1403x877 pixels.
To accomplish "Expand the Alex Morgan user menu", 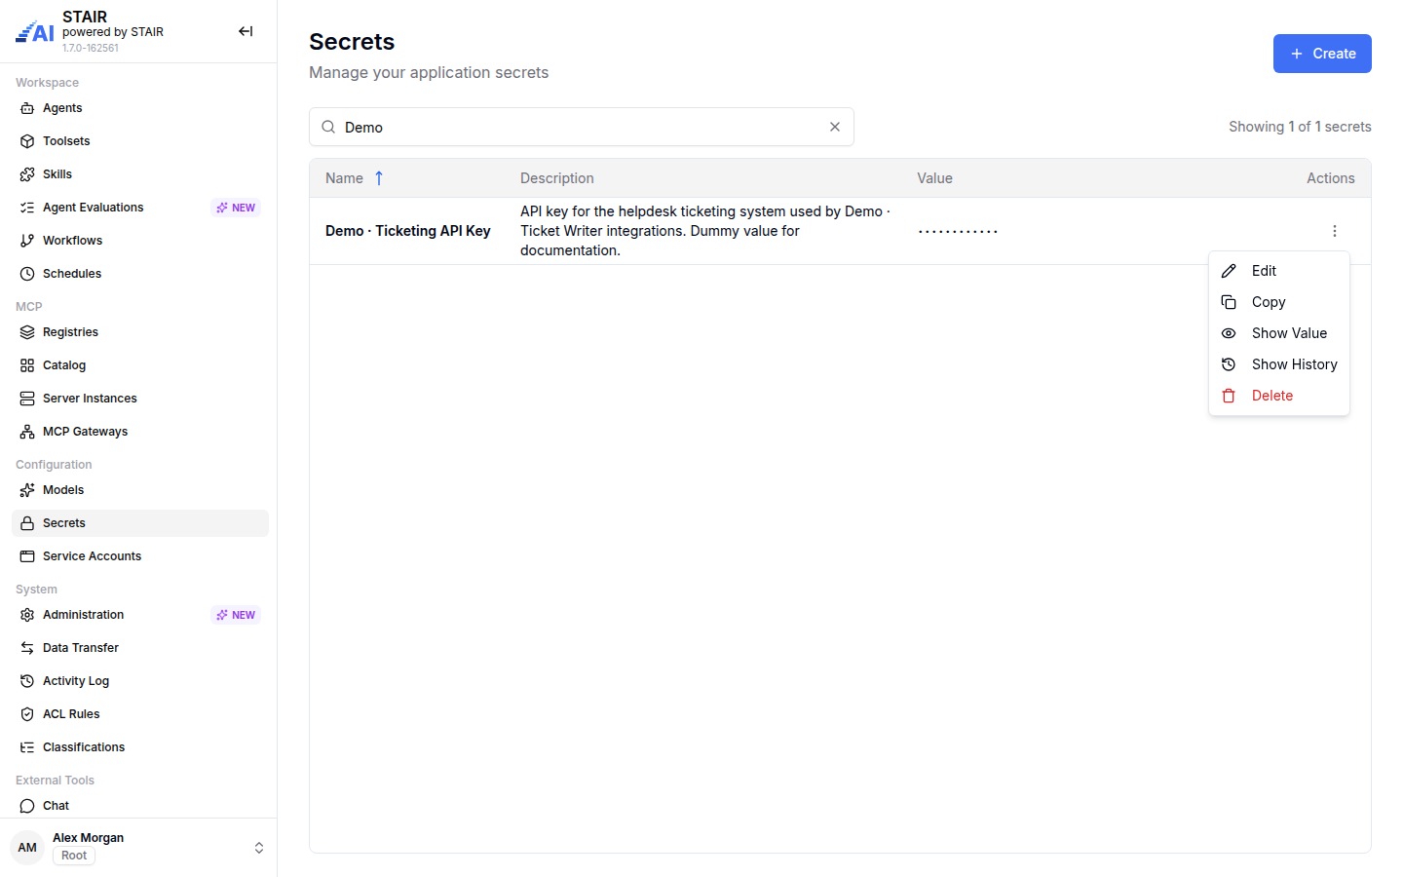I will [x=259, y=848].
